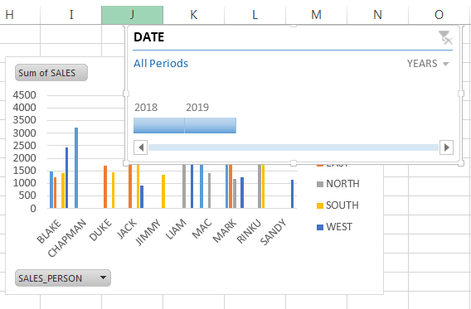Select column K header
471x309 pixels.
point(194,15)
